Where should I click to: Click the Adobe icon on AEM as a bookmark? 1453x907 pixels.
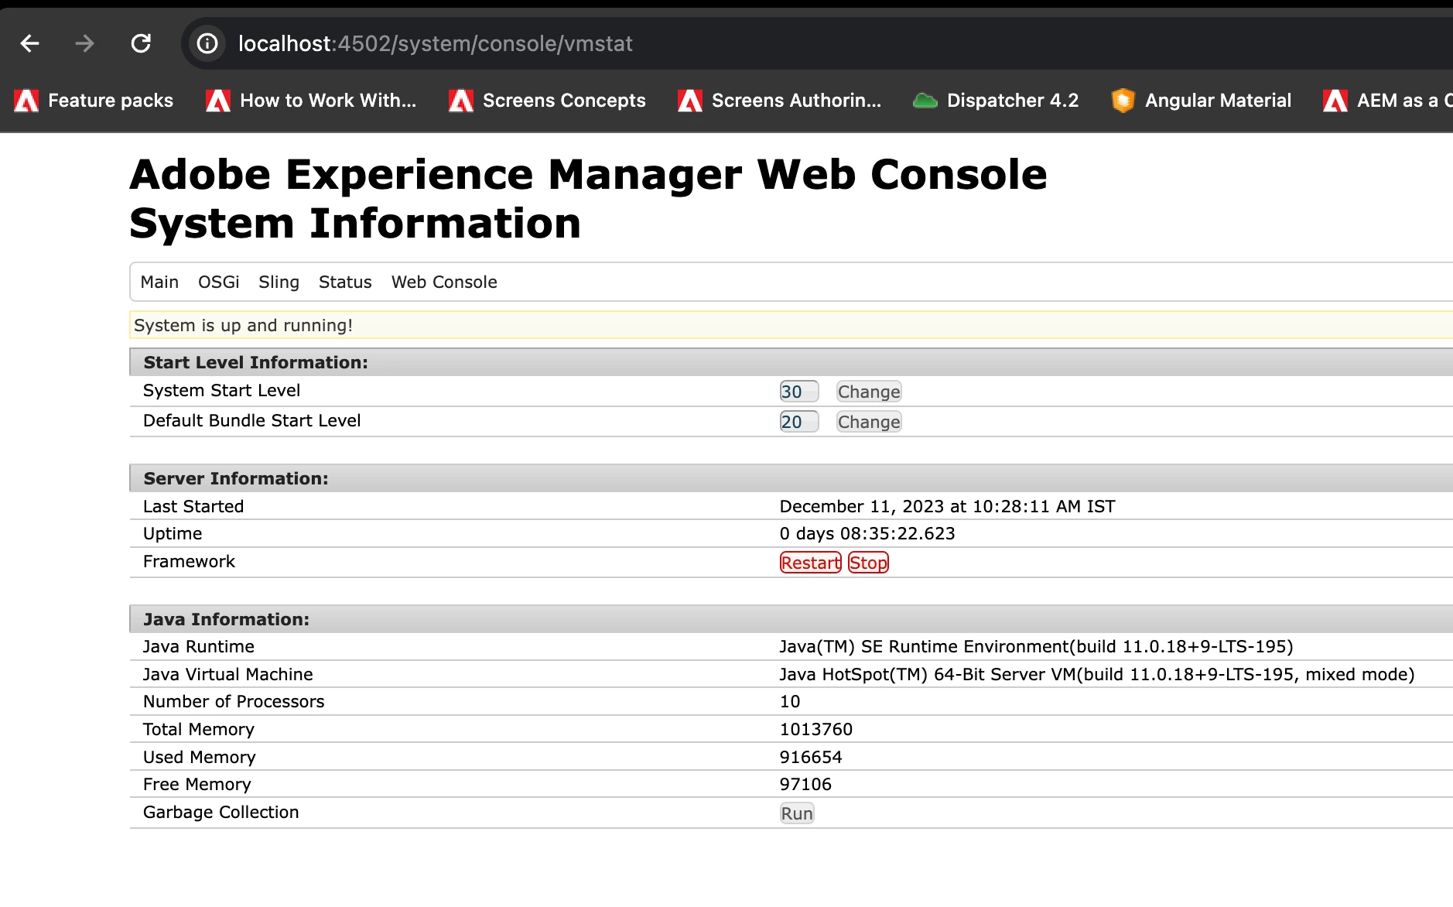tap(1335, 101)
